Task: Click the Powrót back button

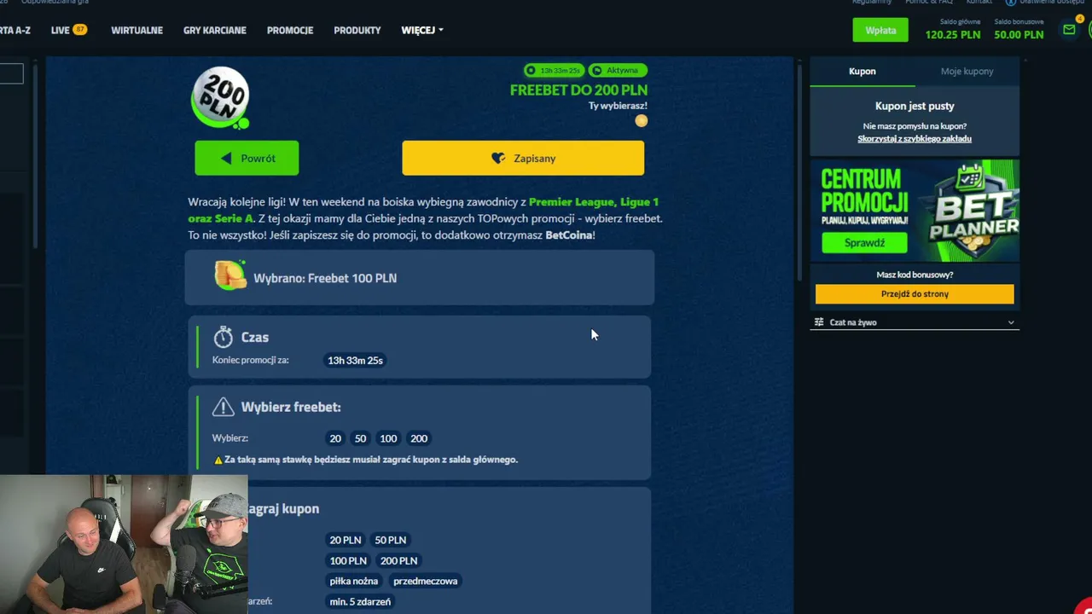Action: point(247,158)
